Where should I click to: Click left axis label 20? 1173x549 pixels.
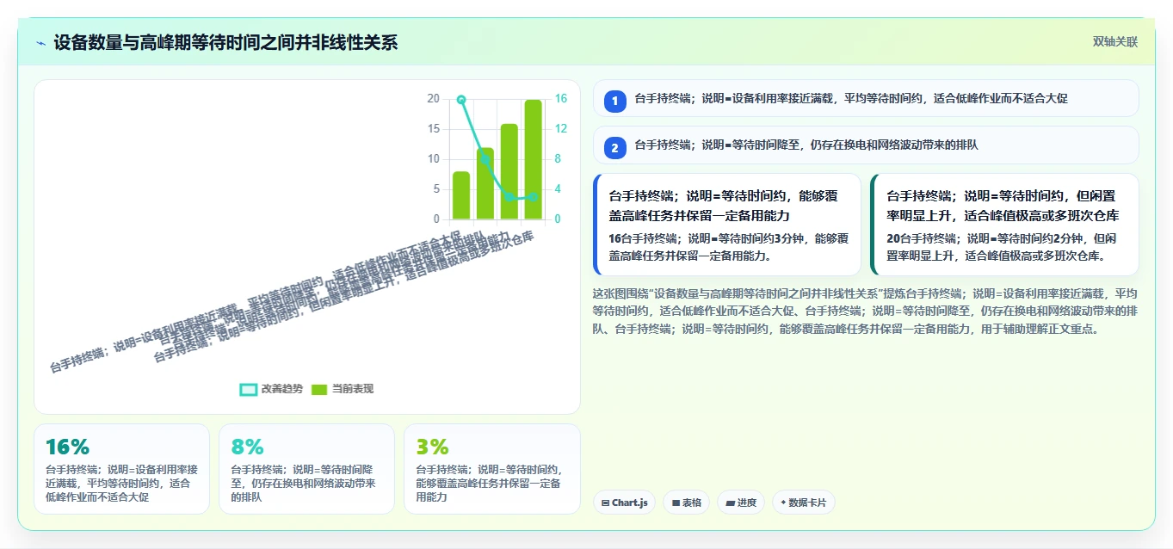[x=434, y=99]
